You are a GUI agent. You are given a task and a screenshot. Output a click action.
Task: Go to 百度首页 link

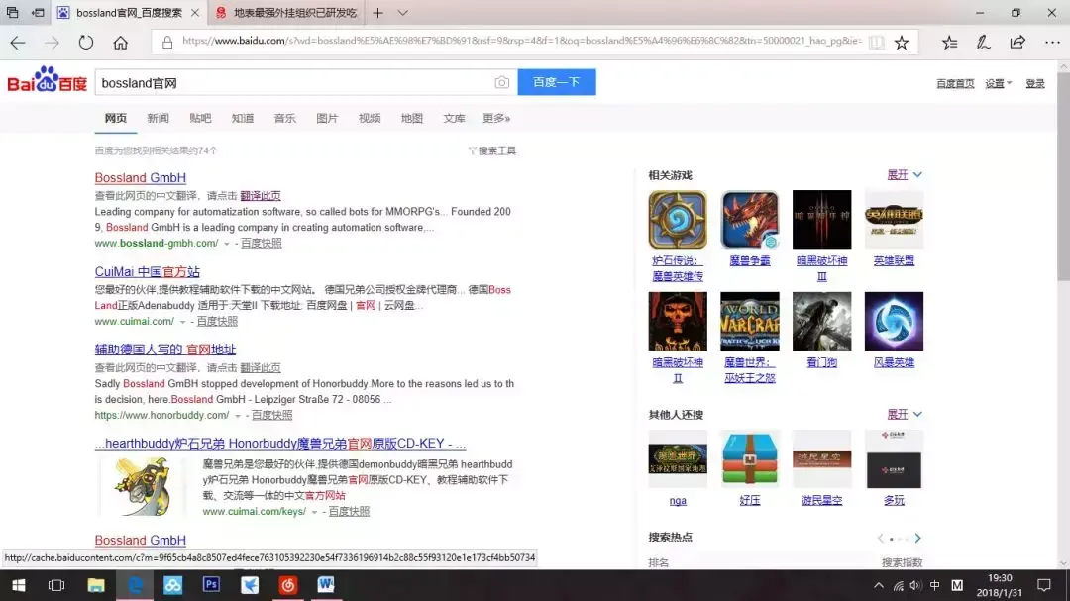[955, 83]
